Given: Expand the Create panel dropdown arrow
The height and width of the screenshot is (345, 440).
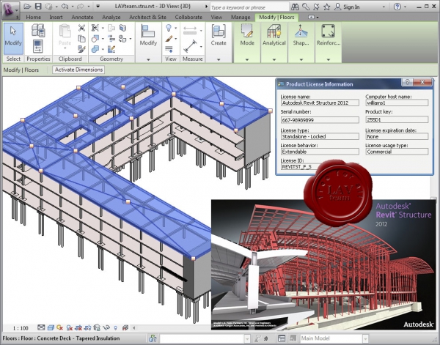Looking at the screenshot, I should [x=219, y=59].
